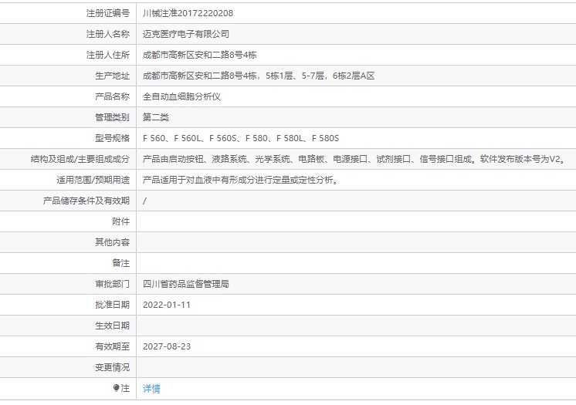Click the 有效期至 label
The height and width of the screenshot is (405, 576).
113,346
